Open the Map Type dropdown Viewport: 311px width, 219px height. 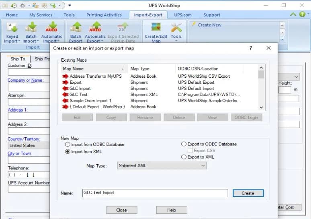point(162,165)
